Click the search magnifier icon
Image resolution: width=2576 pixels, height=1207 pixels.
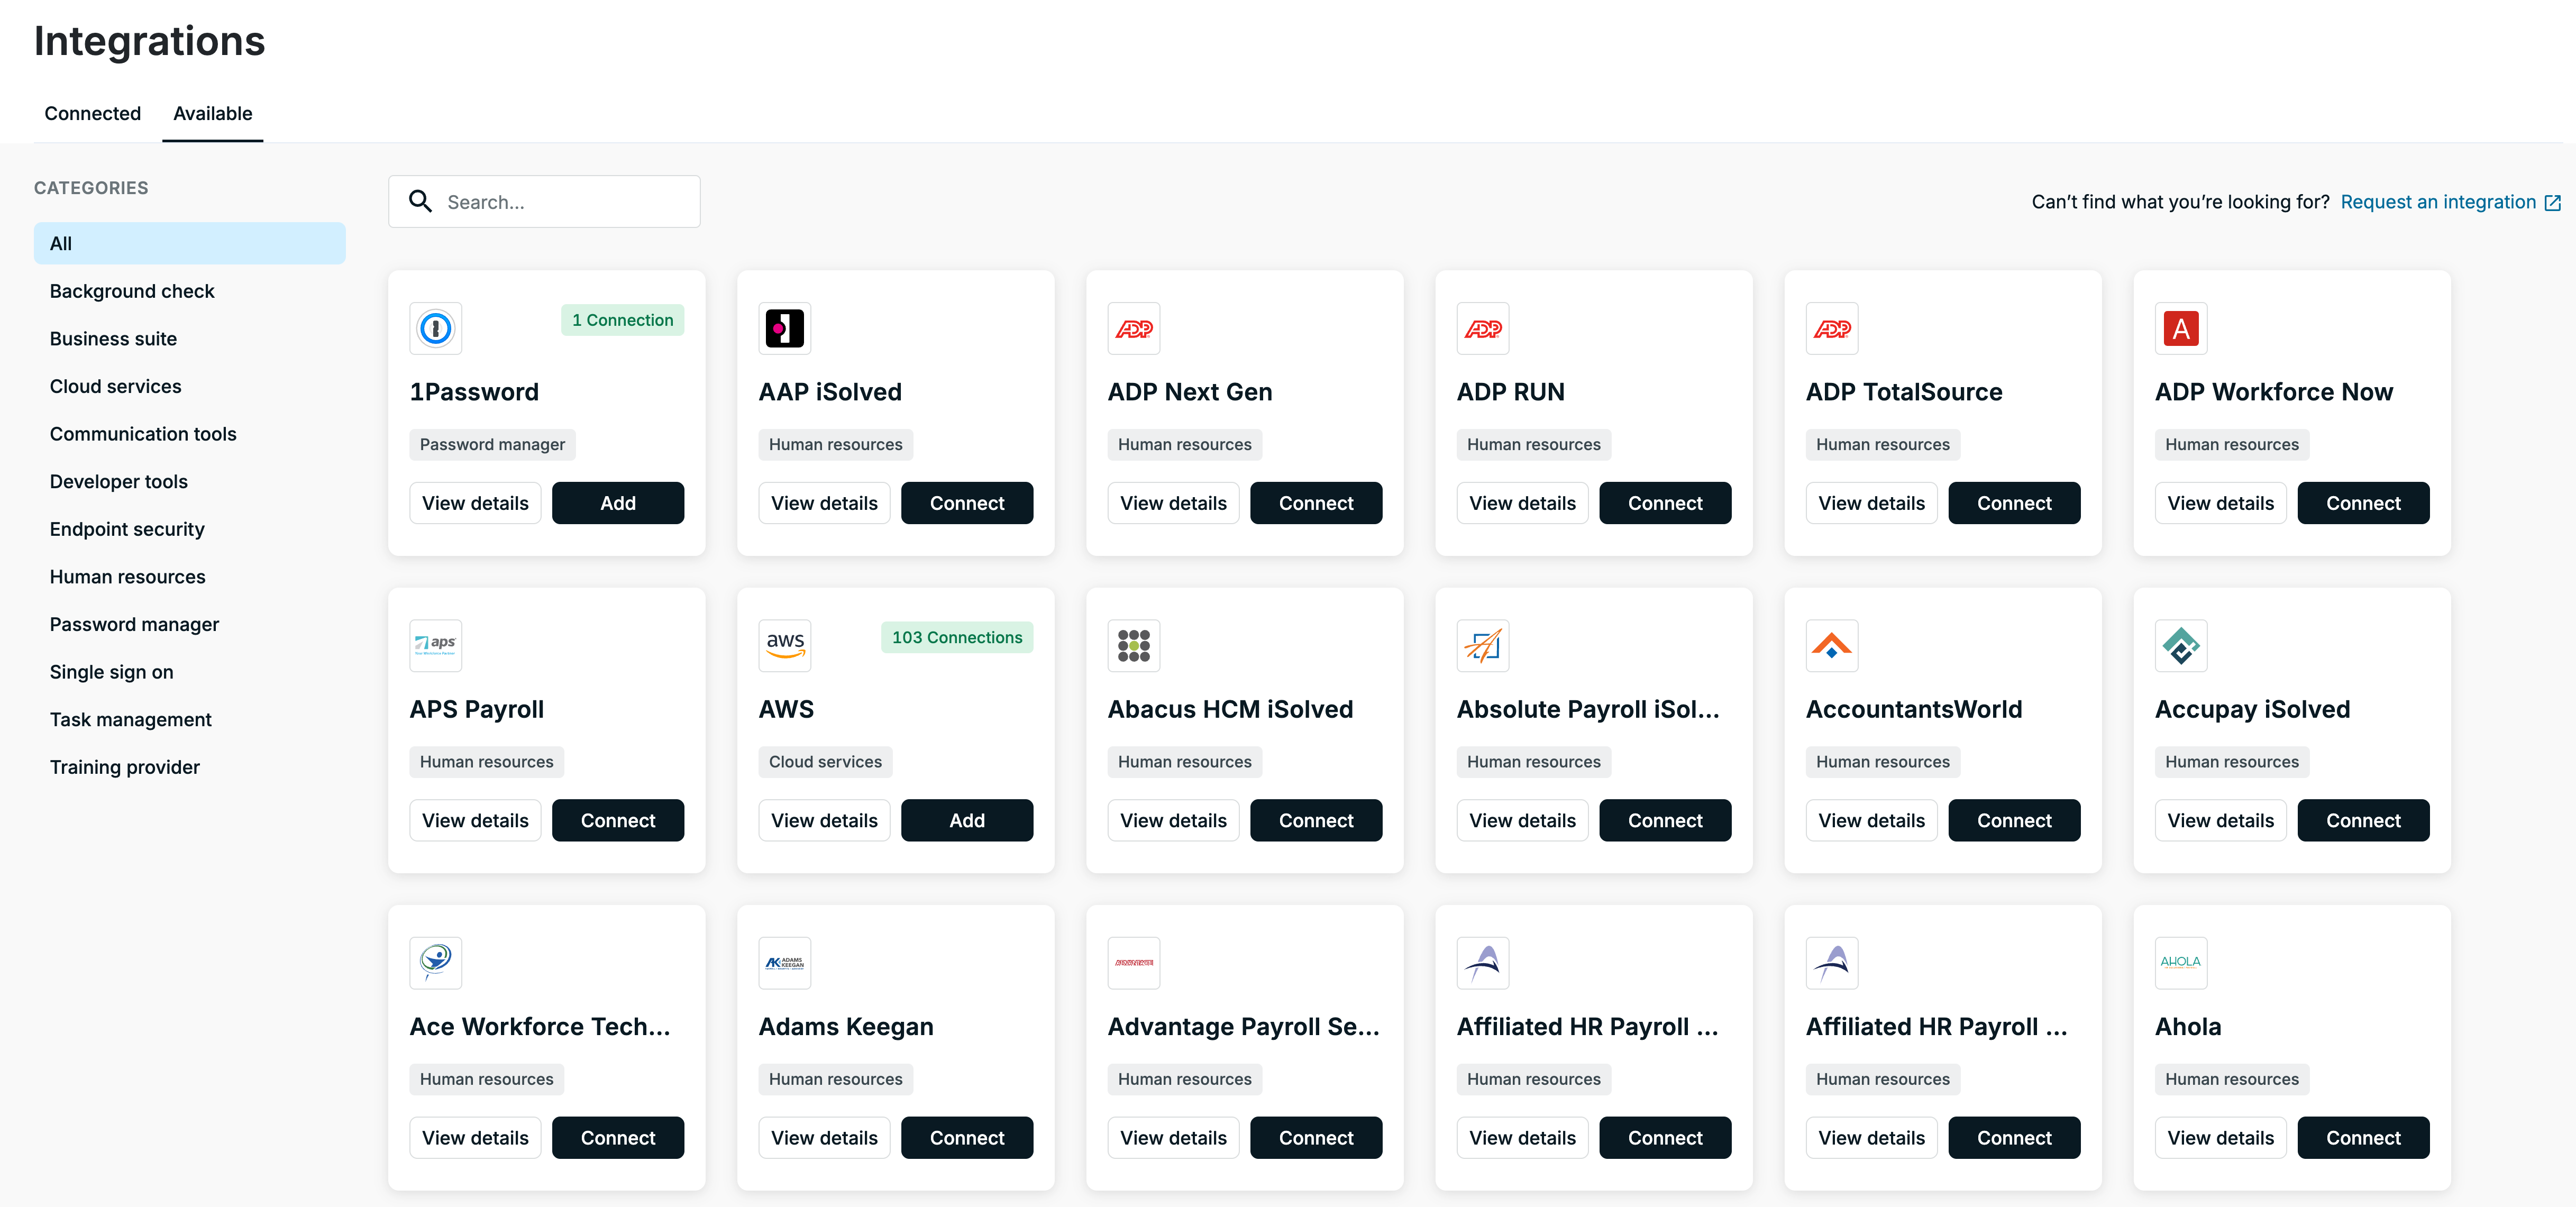pyautogui.click(x=421, y=201)
